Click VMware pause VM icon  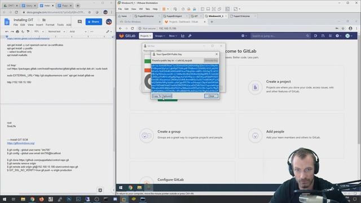pos(164,9)
